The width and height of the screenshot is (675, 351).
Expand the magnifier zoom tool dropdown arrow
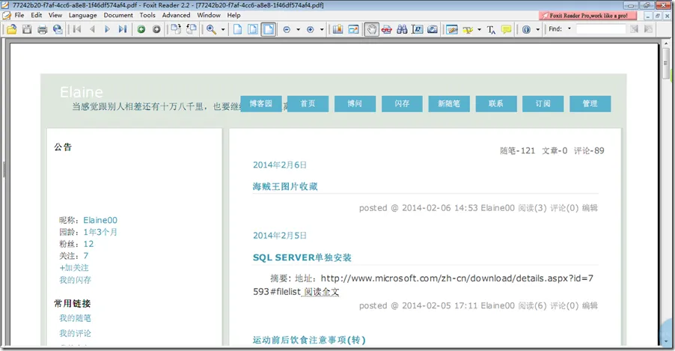click(222, 29)
